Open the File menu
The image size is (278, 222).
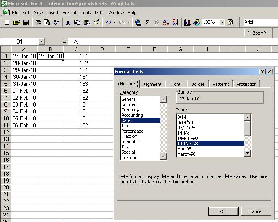(x=15, y=13)
